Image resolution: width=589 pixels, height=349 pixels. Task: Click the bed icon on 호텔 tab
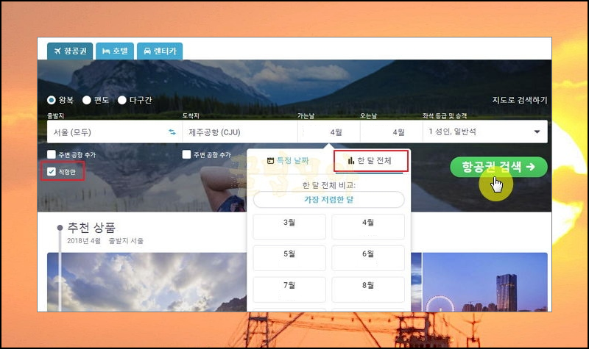tap(106, 51)
